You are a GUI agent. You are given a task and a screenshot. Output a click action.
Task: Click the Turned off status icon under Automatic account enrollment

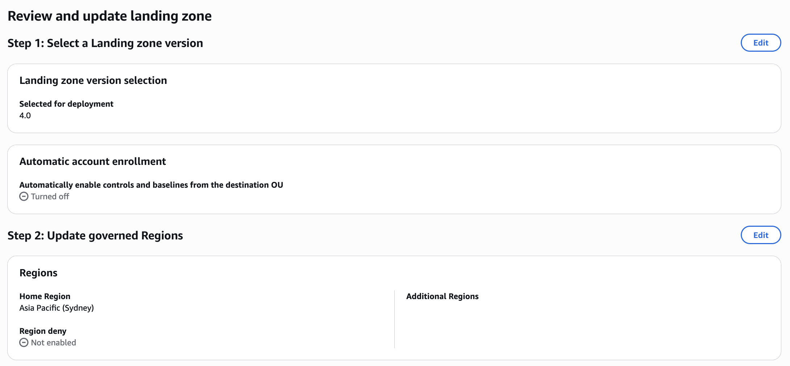pyautogui.click(x=24, y=196)
